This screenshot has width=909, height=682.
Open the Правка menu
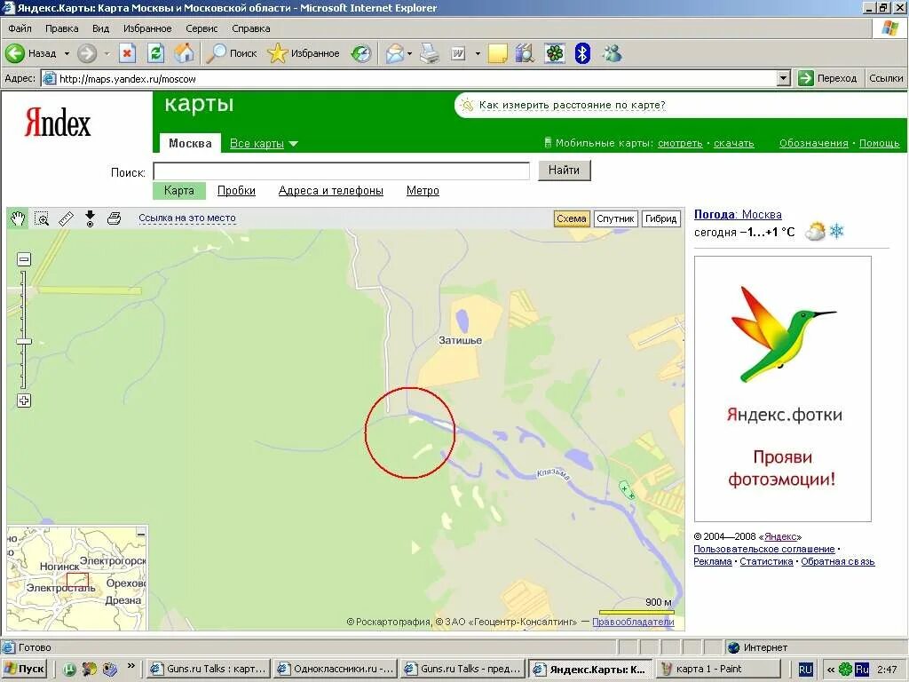pos(61,28)
